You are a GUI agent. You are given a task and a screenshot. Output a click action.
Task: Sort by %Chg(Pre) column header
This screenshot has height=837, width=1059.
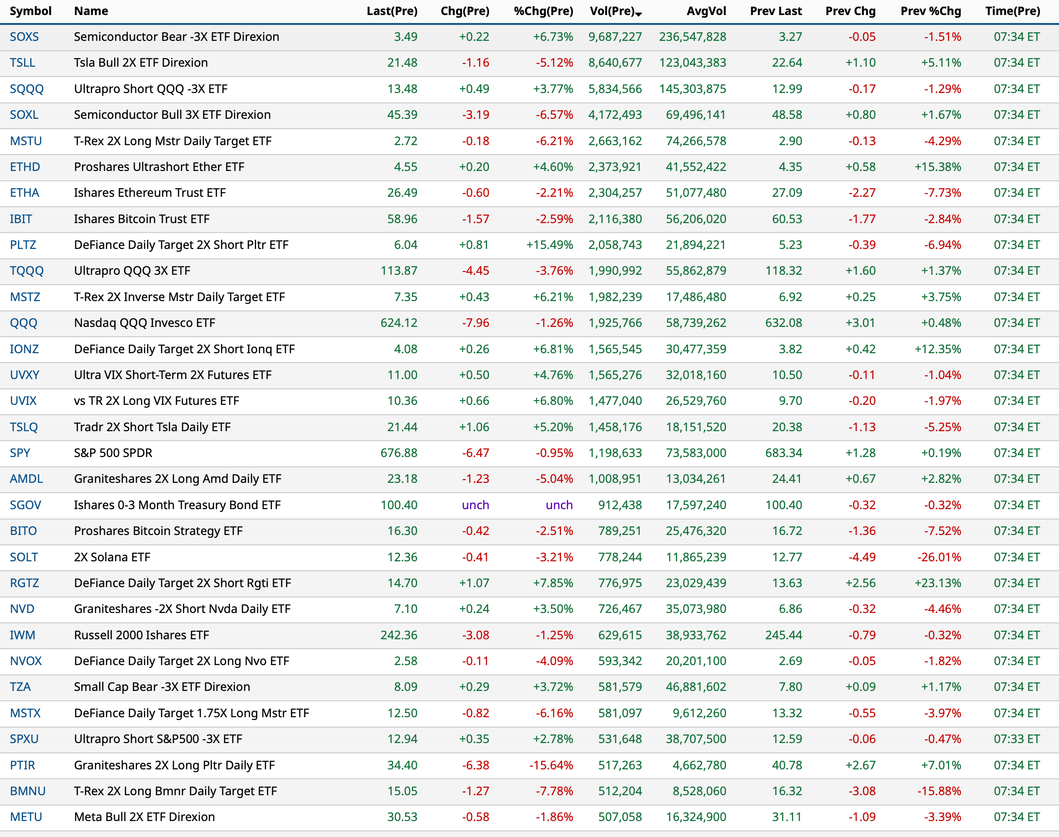click(x=543, y=11)
